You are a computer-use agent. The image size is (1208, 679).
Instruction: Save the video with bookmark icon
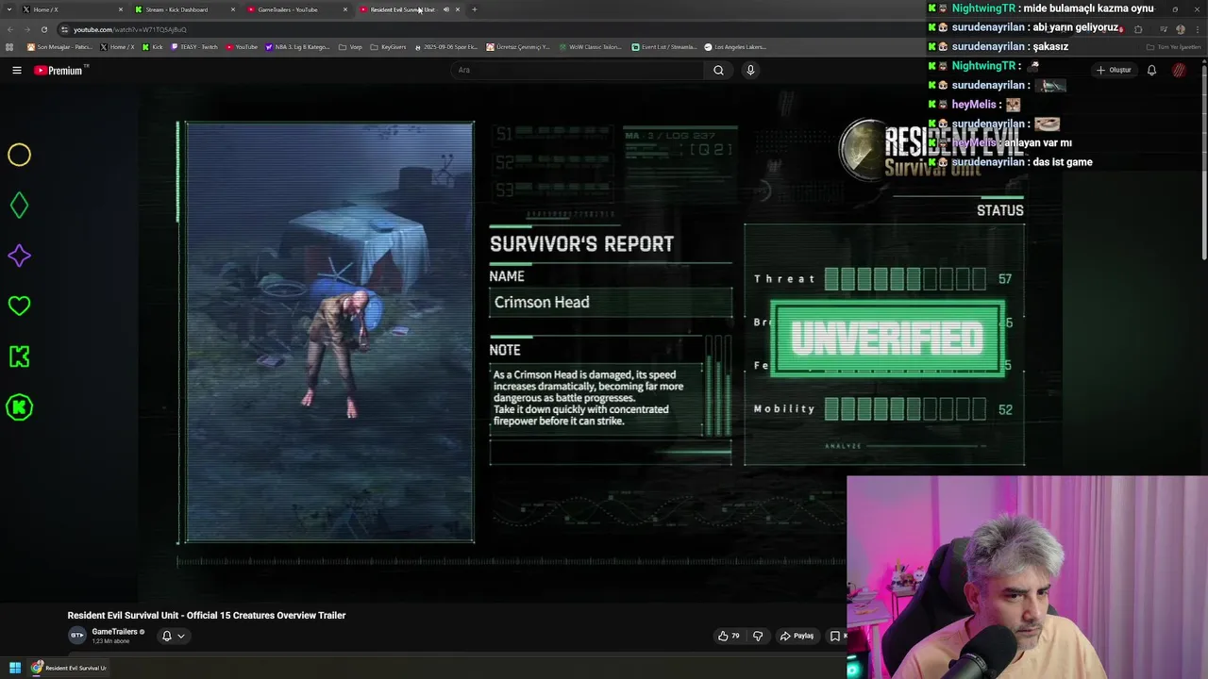835,636
